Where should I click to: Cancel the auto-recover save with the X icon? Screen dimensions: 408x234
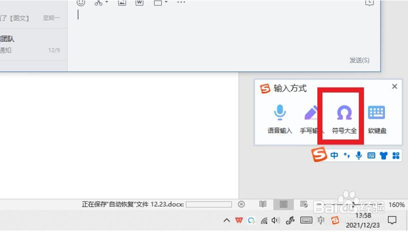(241, 204)
